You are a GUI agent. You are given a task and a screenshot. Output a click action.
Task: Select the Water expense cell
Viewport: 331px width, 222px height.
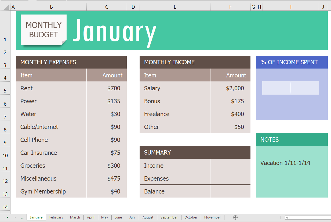[51, 114]
